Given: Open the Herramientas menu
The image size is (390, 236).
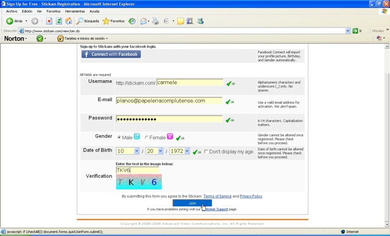Looking at the screenshot, I should (x=75, y=11).
